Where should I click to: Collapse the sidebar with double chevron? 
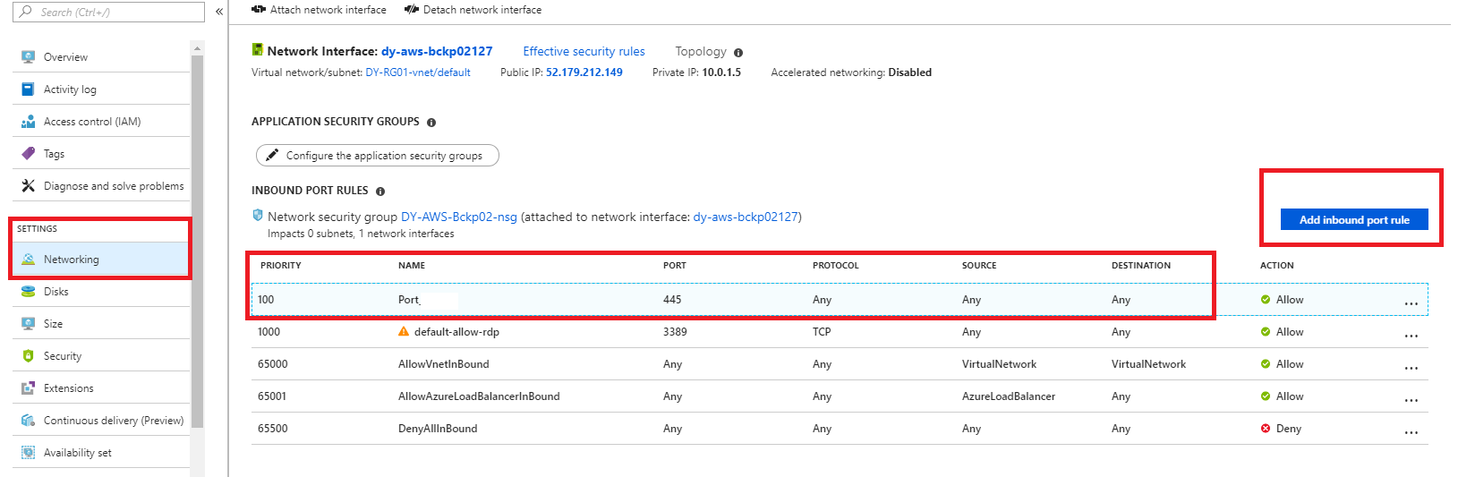point(219,12)
